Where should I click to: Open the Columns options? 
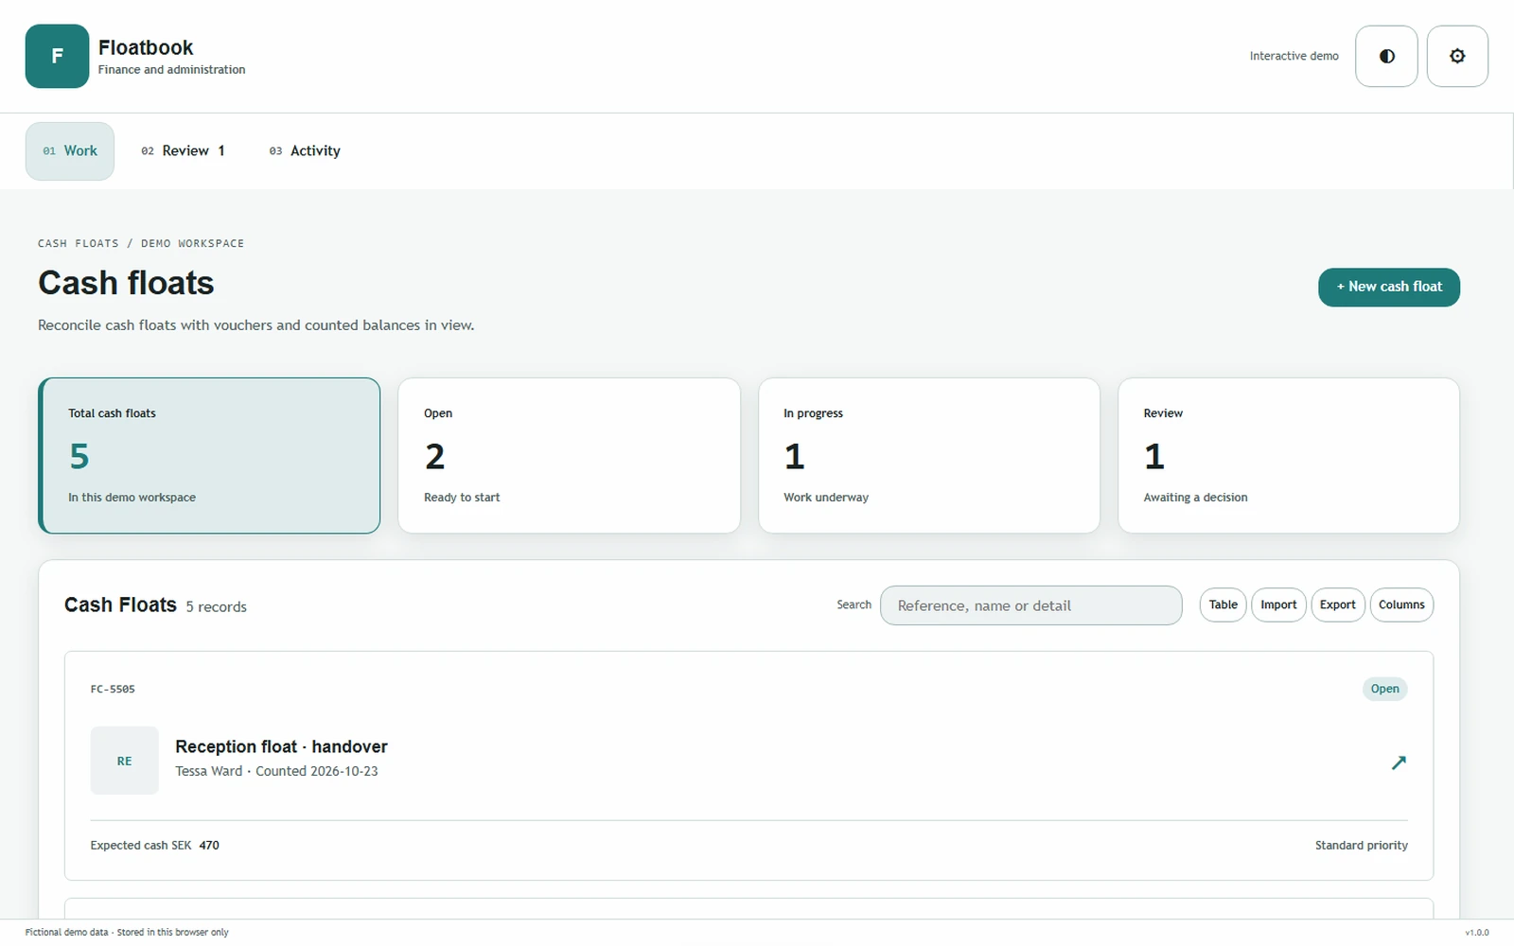pos(1401,605)
